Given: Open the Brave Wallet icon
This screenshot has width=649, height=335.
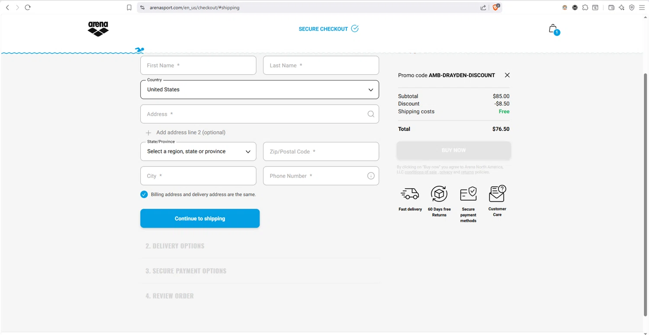Looking at the screenshot, I should (611, 7).
